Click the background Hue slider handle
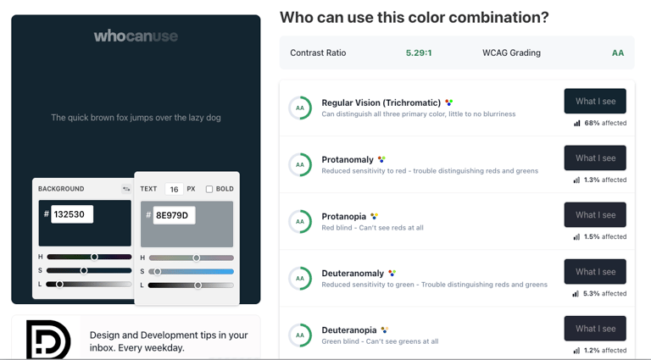Image resolution: width=651 pixels, height=360 pixels. pyautogui.click(x=94, y=257)
